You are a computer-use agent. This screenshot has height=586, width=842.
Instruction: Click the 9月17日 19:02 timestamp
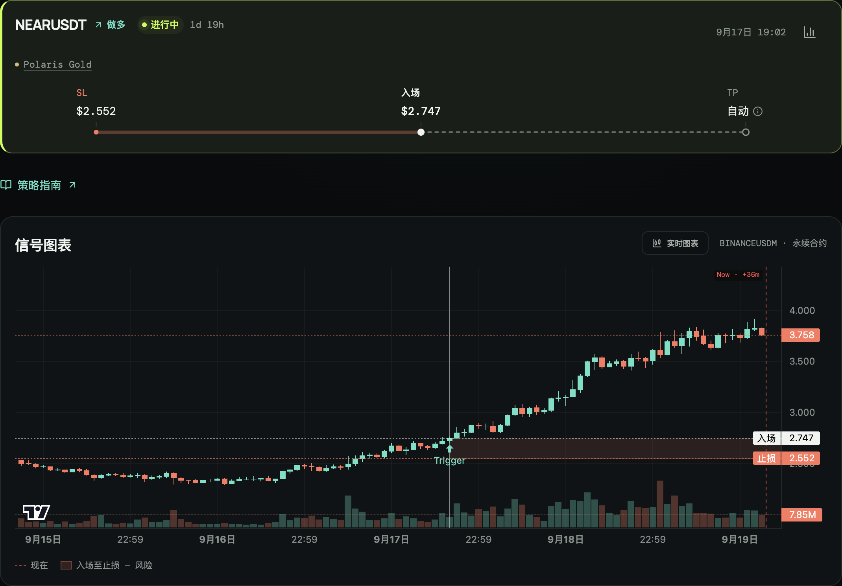[751, 32]
